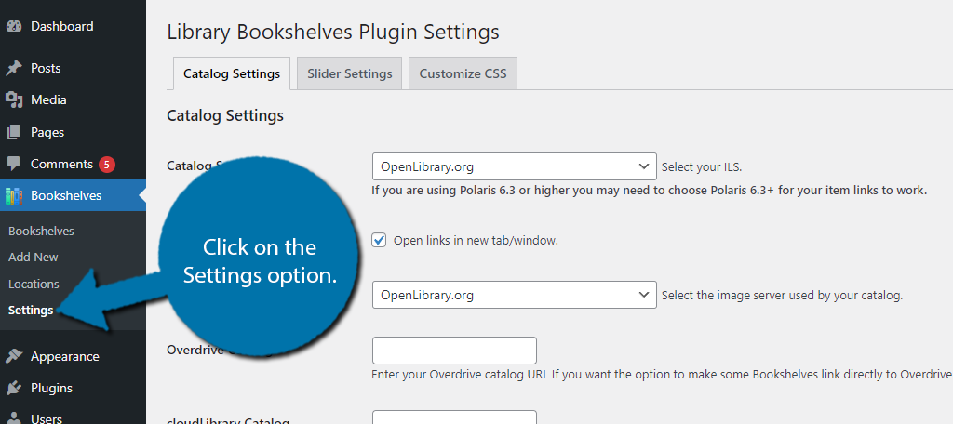Click the Plugins plug icon
The image size is (953, 424).
14,388
